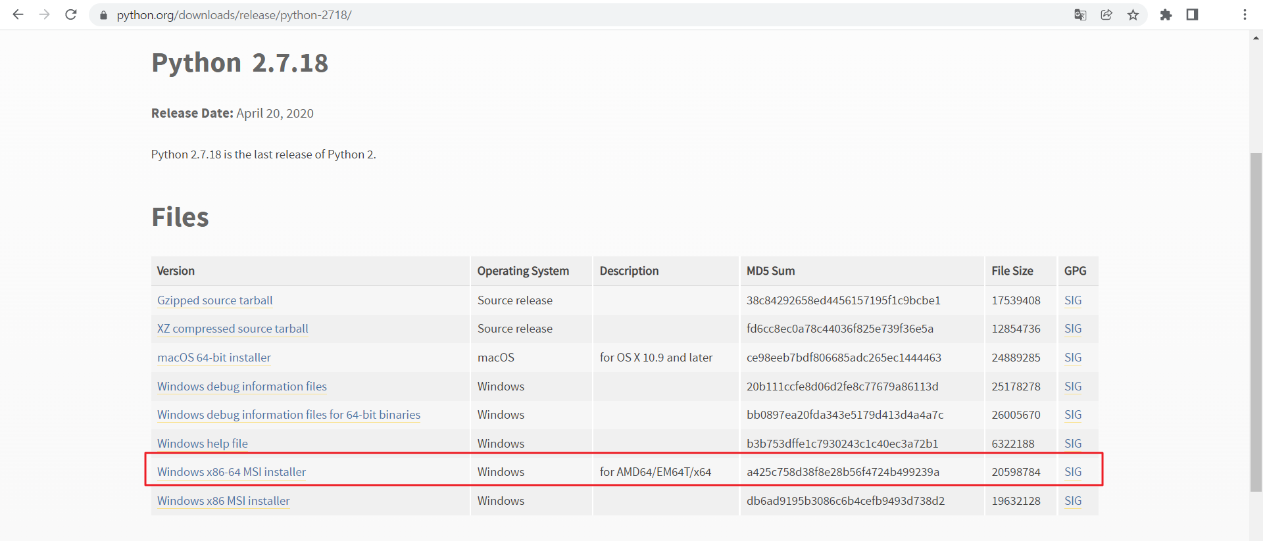This screenshot has height=541, width=1265.
Task: Open SIG for Gzipped source tarball
Action: coord(1073,300)
